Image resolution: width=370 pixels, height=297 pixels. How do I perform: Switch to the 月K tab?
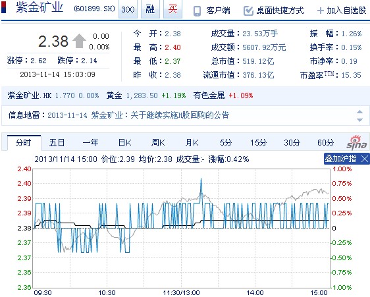click(x=192, y=143)
